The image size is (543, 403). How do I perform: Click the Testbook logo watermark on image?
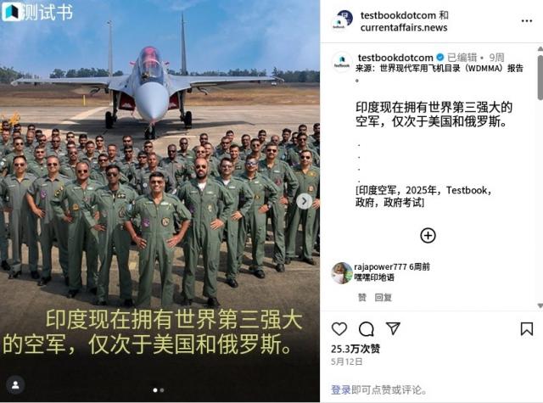point(37,12)
